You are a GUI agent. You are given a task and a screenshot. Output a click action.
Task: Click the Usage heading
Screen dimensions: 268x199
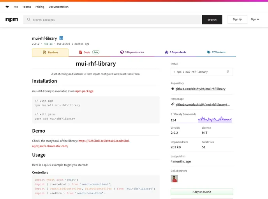39,155
